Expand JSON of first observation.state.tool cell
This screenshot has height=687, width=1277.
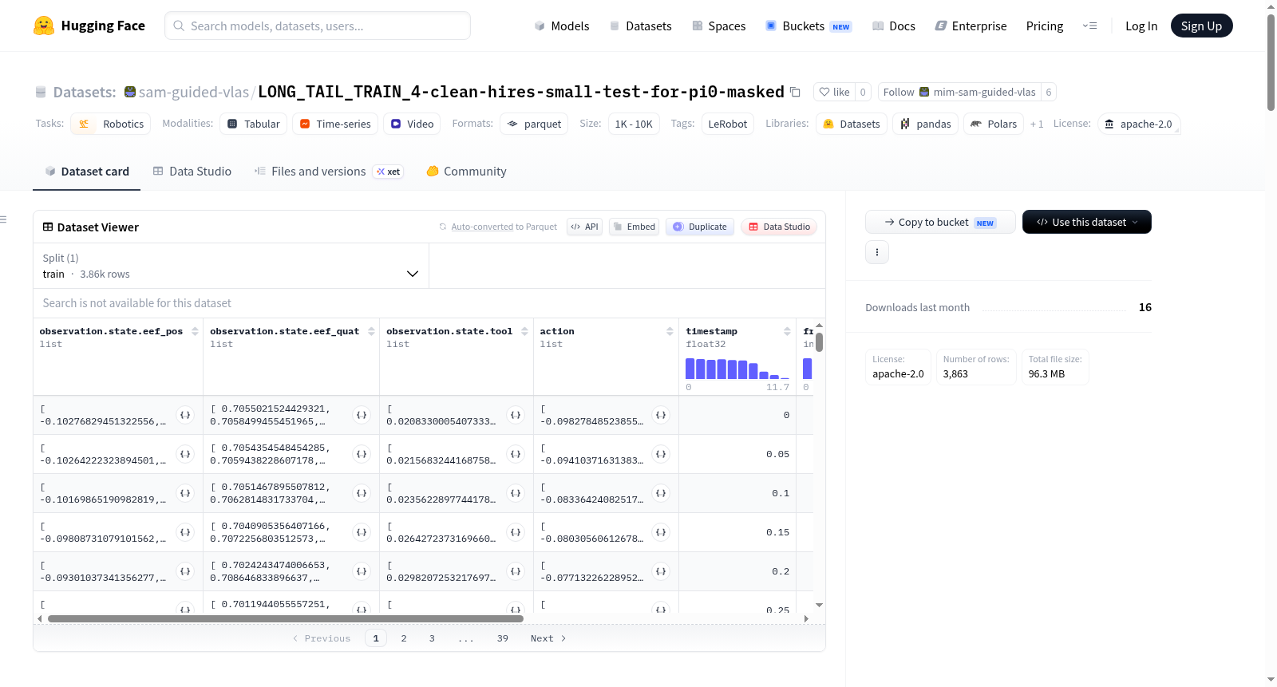pos(516,415)
